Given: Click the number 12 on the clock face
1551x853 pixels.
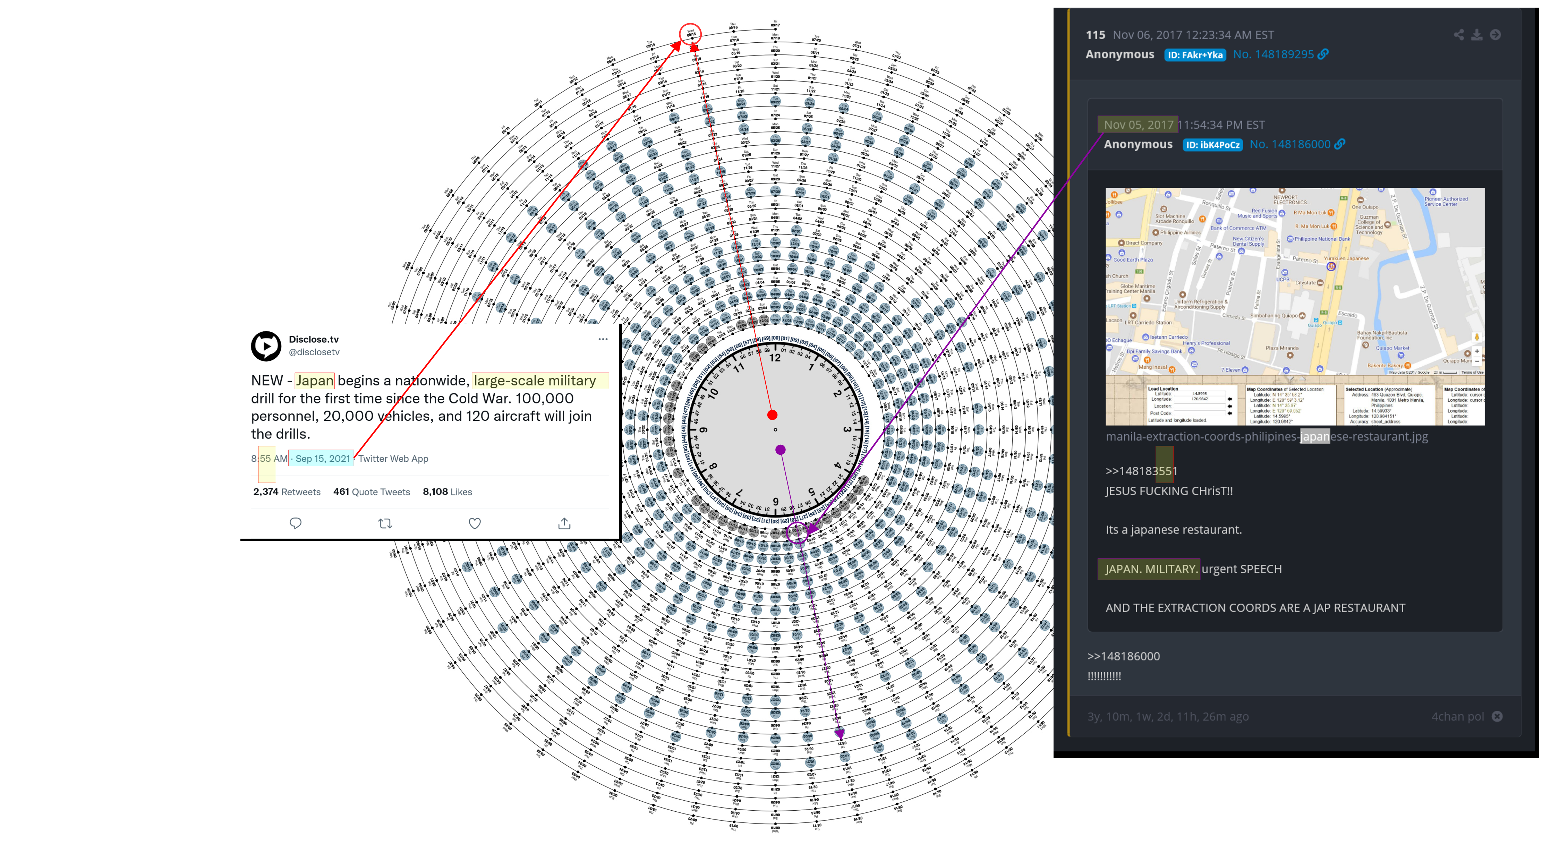Looking at the screenshot, I should pyautogui.click(x=775, y=358).
